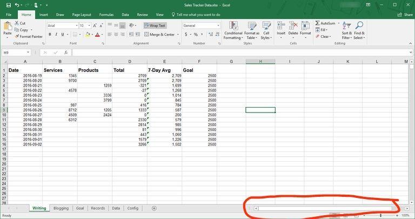Open the Formulas ribbon tab
Image resolution: width=415 pixels, height=219 pixels.
click(x=106, y=15)
